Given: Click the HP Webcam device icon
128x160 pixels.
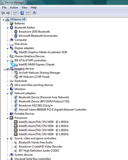Looking at the screenshot, I should pyautogui.click(x=16, y=77).
